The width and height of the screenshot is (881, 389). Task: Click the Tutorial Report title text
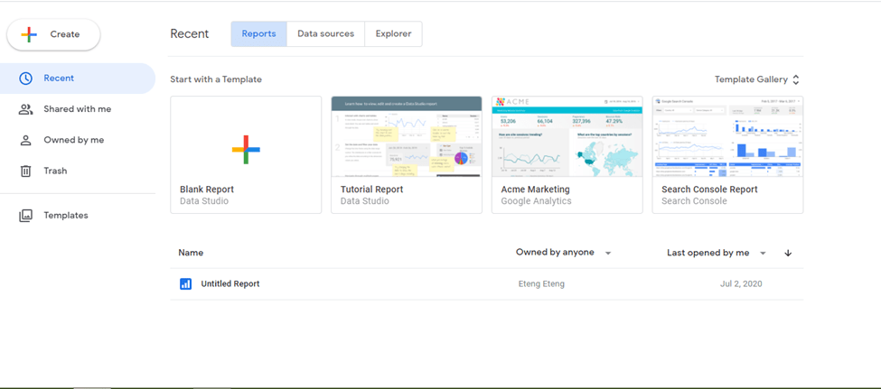(372, 190)
